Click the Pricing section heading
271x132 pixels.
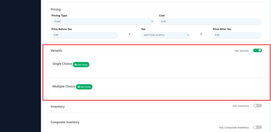click(56, 10)
